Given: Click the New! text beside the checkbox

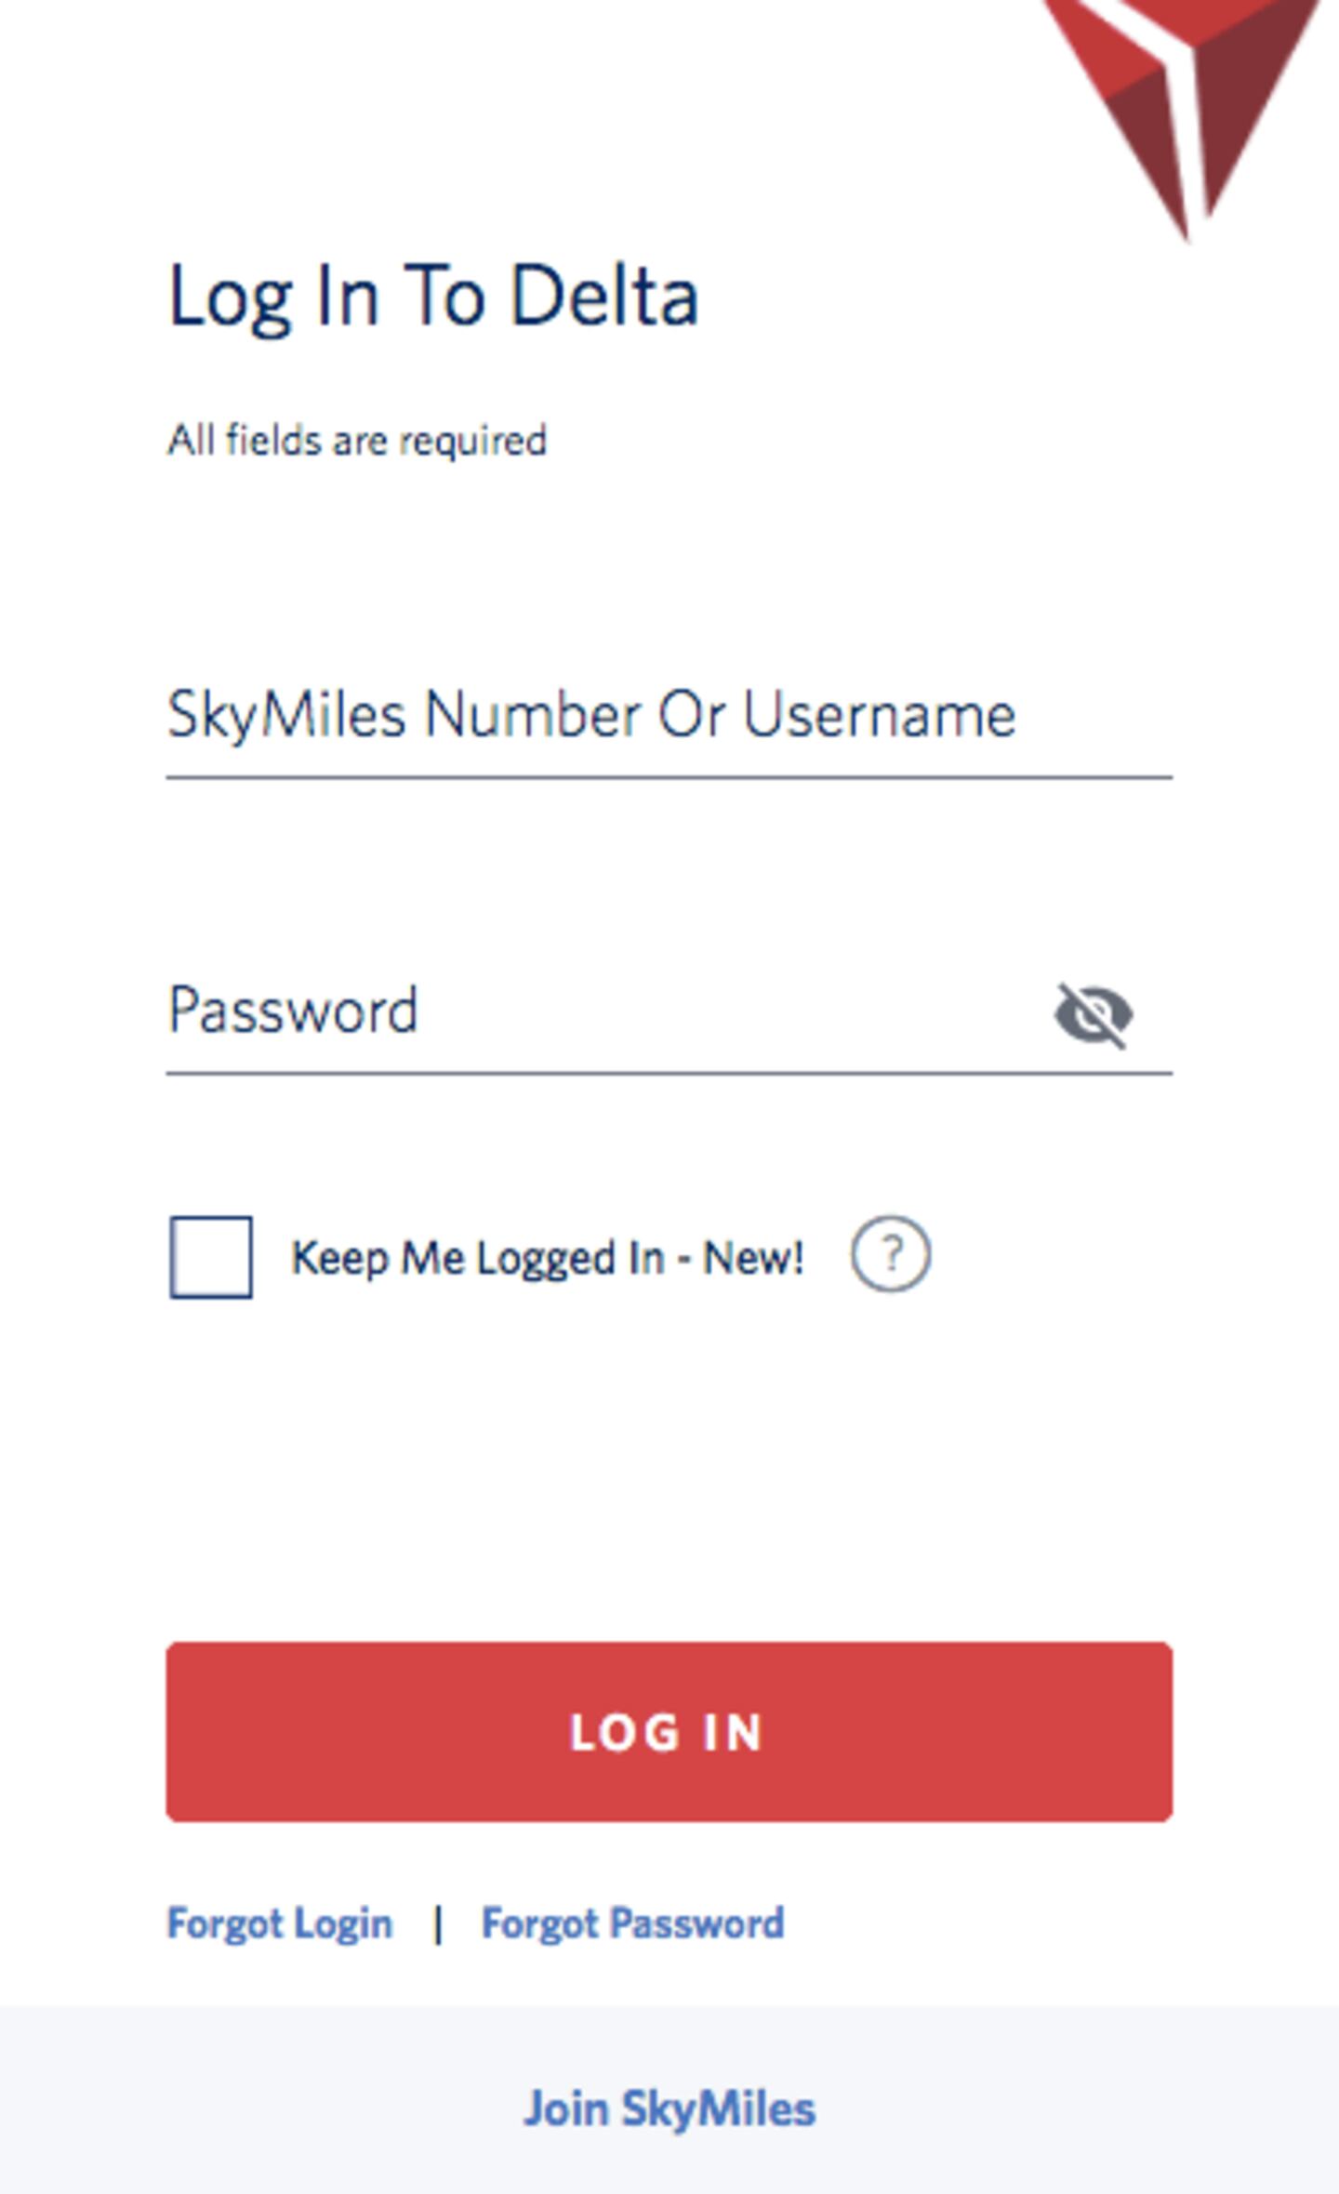Looking at the screenshot, I should click(x=753, y=1258).
